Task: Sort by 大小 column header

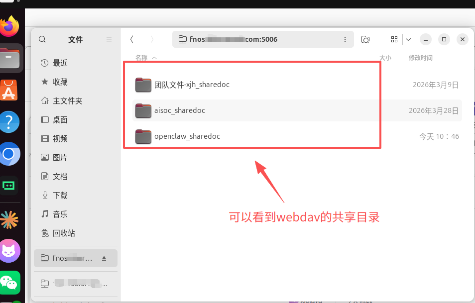Action: pos(385,58)
